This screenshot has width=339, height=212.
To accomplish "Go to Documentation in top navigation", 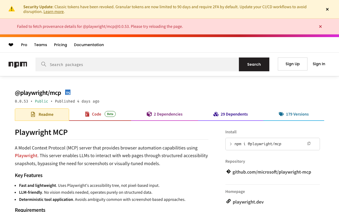I will pyautogui.click(x=89, y=45).
